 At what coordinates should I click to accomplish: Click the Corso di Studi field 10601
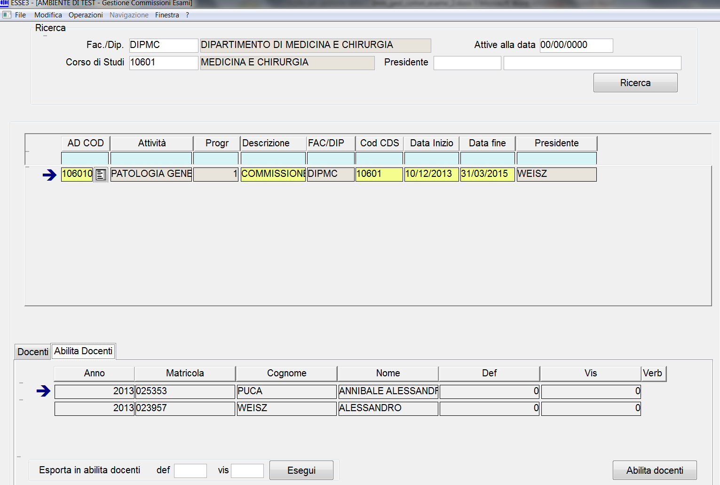164,63
